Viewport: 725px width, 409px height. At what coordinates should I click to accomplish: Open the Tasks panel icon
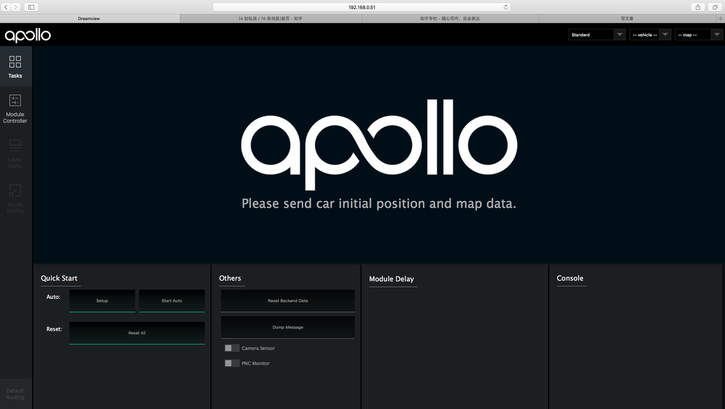15,62
